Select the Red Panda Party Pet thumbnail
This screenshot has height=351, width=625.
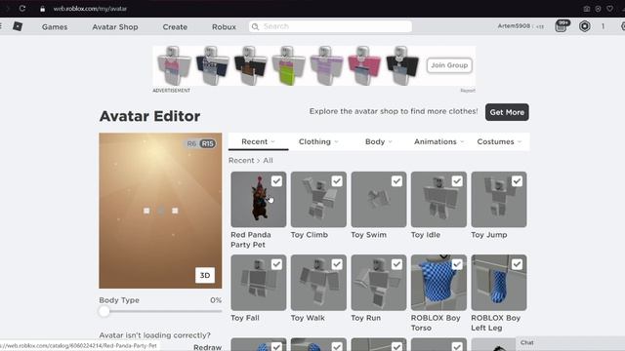click(x=258, y=199)
